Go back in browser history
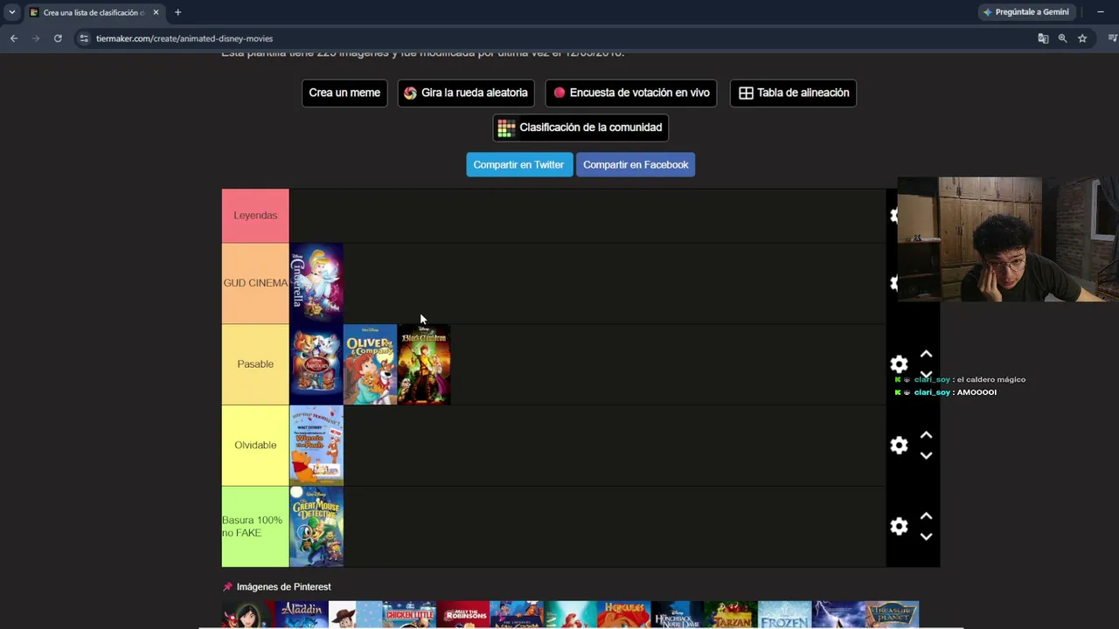The height and width of the screenshot is (629, 1119). coord(14,38)
